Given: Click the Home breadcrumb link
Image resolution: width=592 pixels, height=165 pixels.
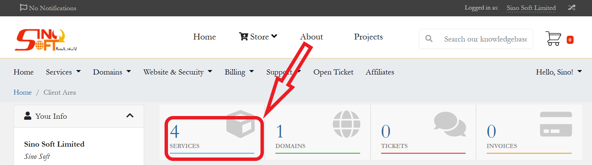Looking at the screenshot, I should (23, 93).
